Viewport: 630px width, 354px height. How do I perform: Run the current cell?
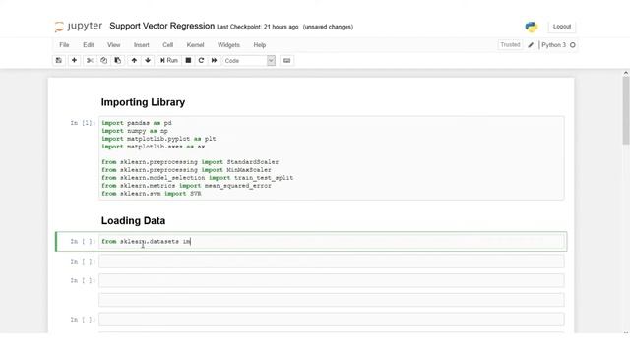[x=169, y=61]
